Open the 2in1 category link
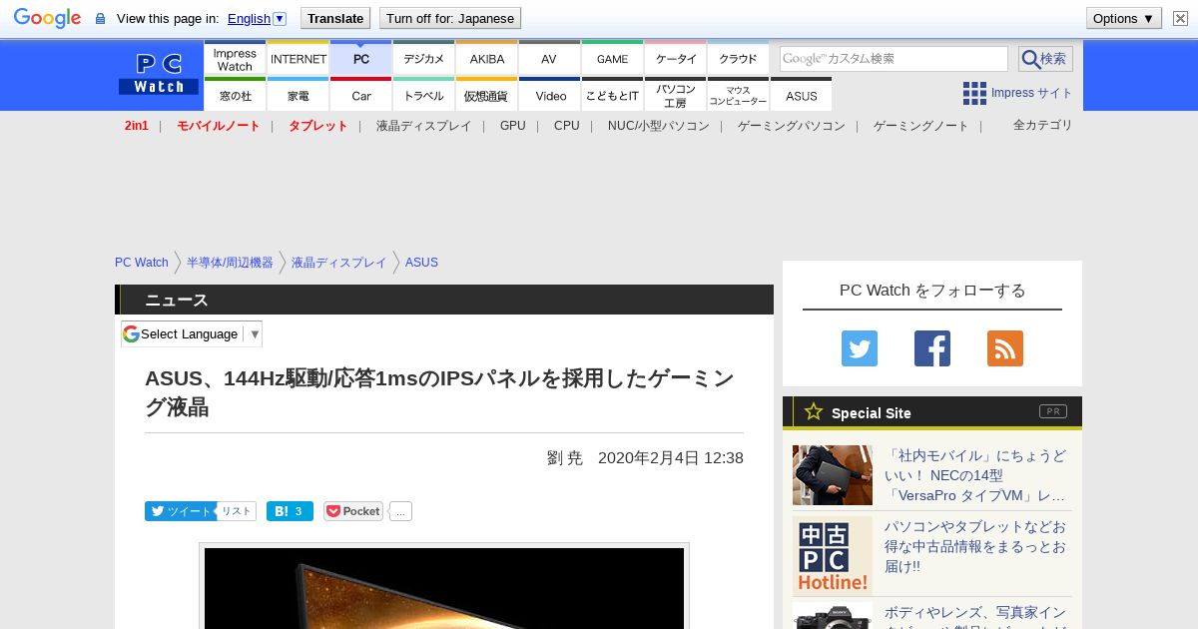1198x629 pixels. (x=137, y=126)
